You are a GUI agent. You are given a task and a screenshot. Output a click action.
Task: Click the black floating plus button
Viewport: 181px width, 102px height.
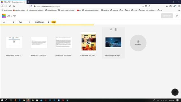point(175,92)
